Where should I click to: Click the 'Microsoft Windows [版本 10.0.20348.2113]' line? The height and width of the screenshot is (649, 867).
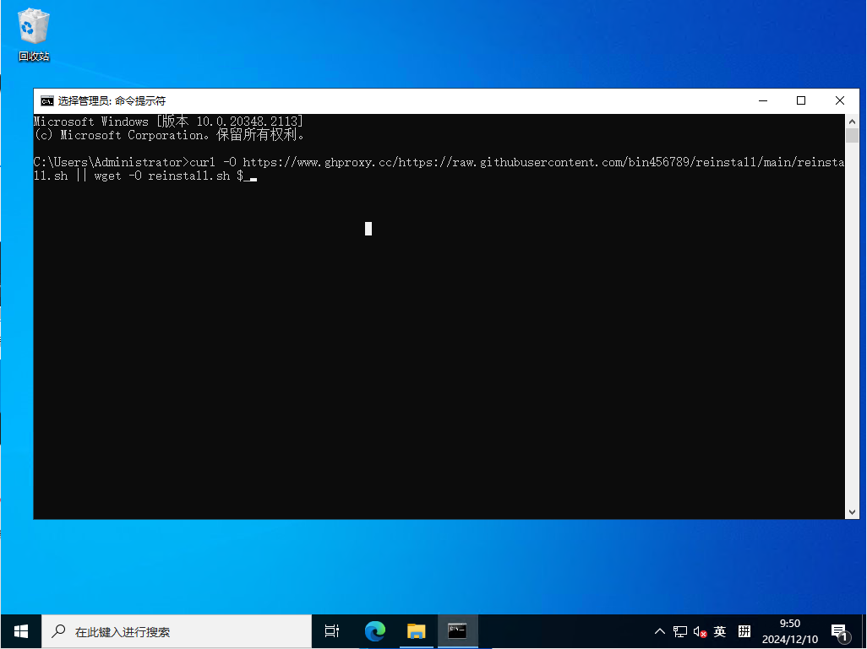[x=169, y=122]
